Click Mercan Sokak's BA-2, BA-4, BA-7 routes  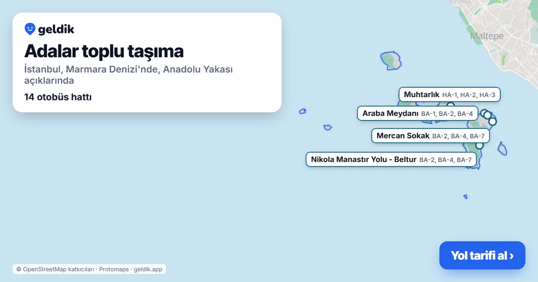[x=458, y=136]
